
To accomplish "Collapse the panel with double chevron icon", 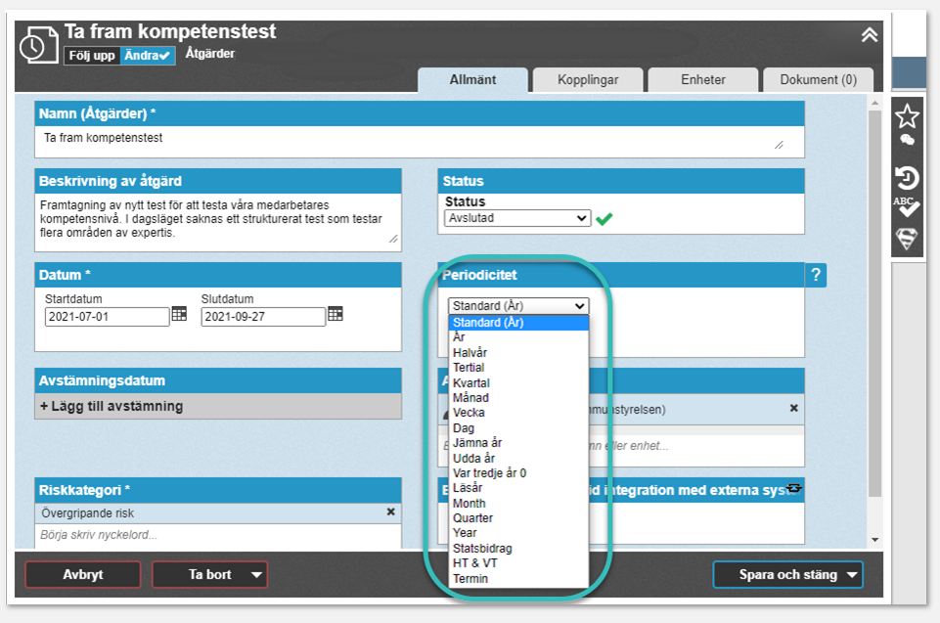I will coord(869,35).
